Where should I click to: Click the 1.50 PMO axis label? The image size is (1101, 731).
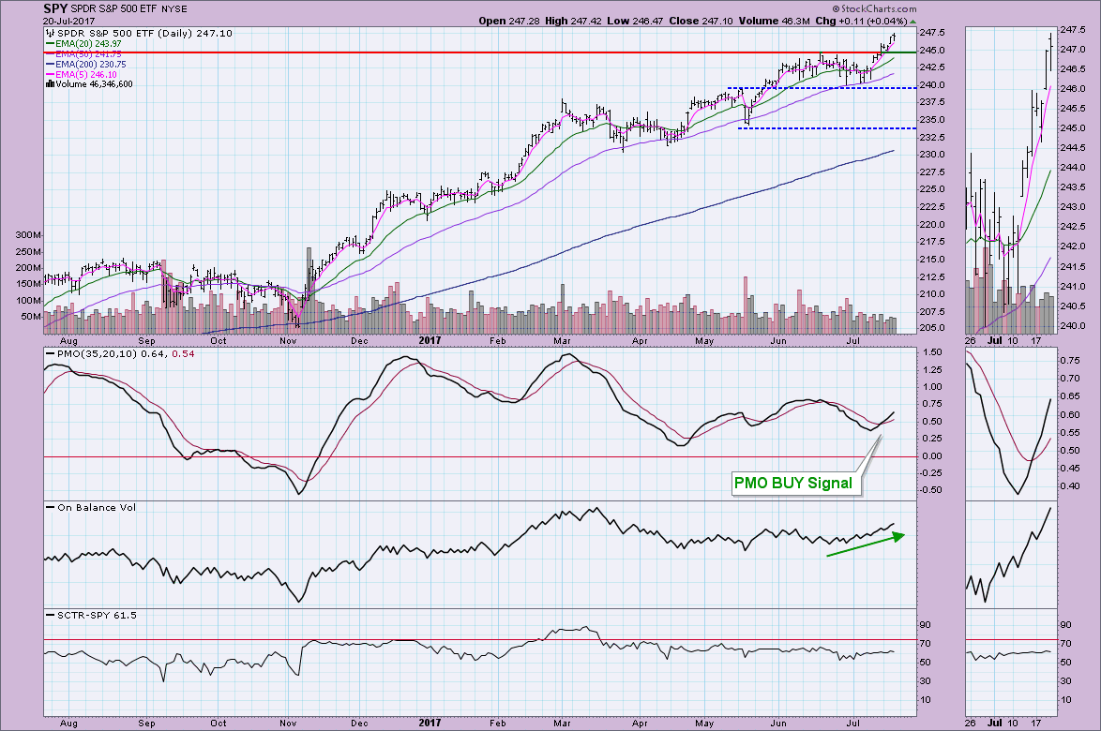[x=932, y=352]
